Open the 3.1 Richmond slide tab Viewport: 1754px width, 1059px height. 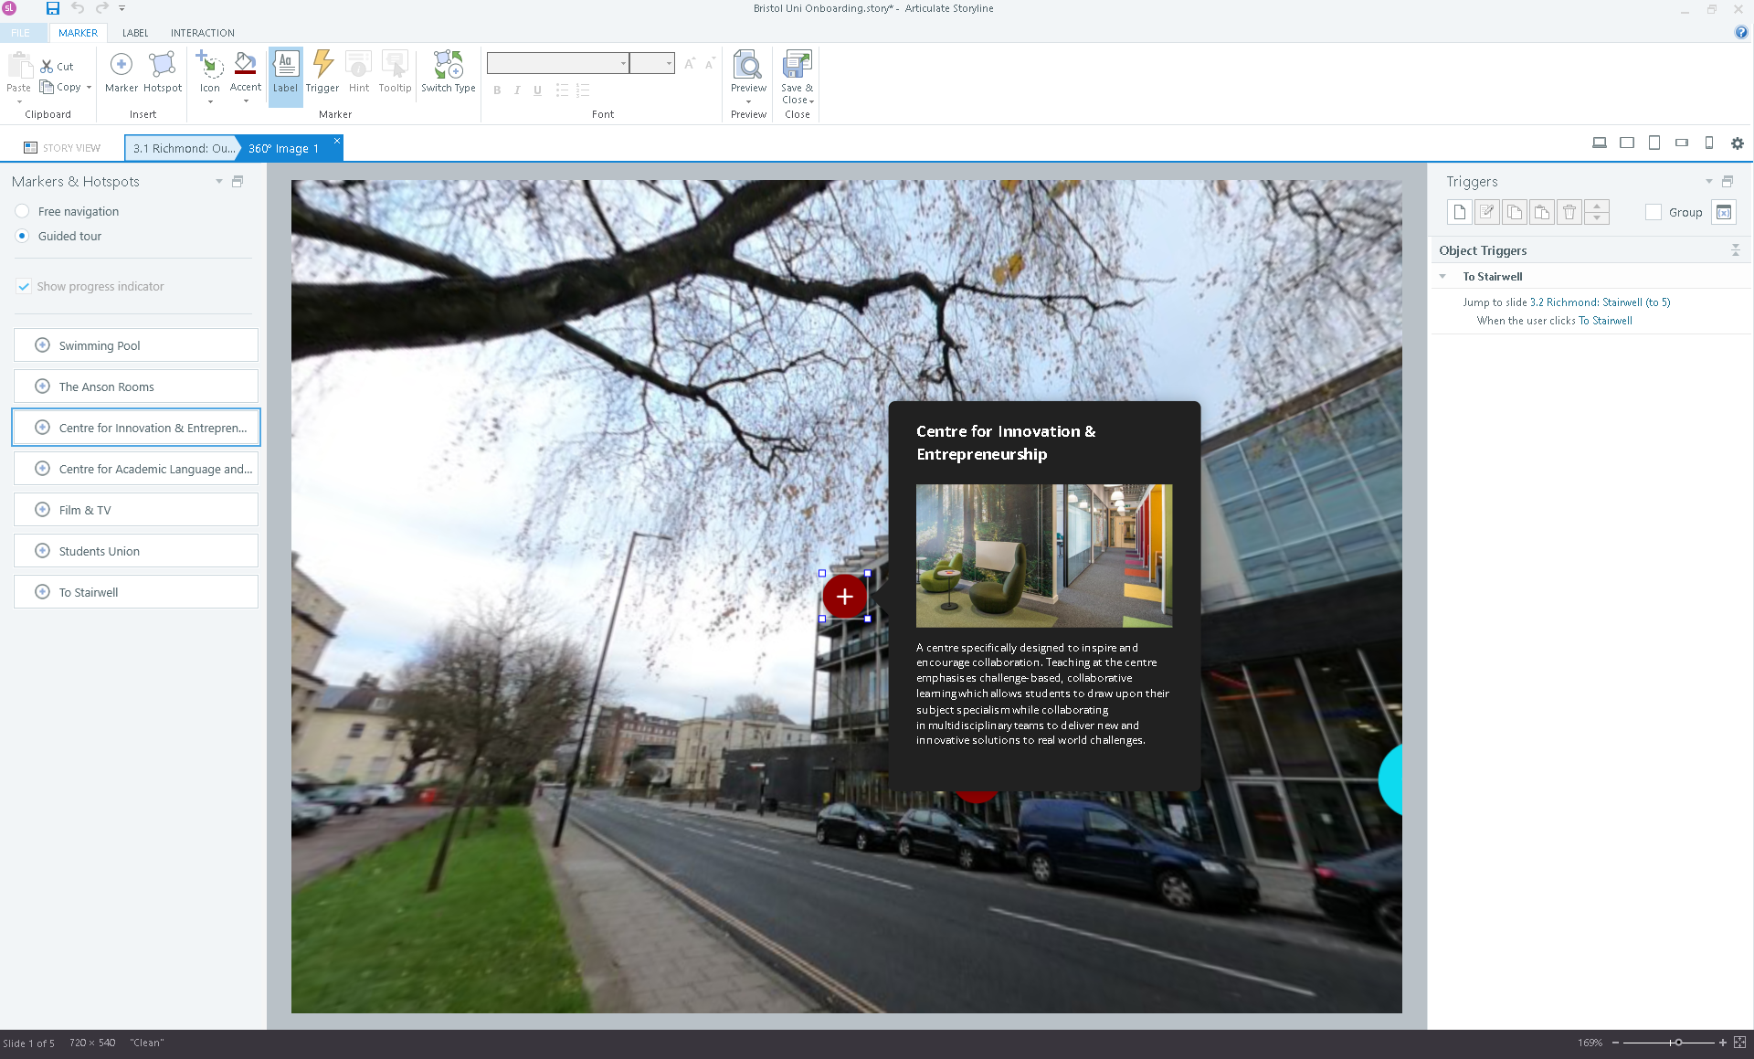pyautogui.click(x=183, y=148)
